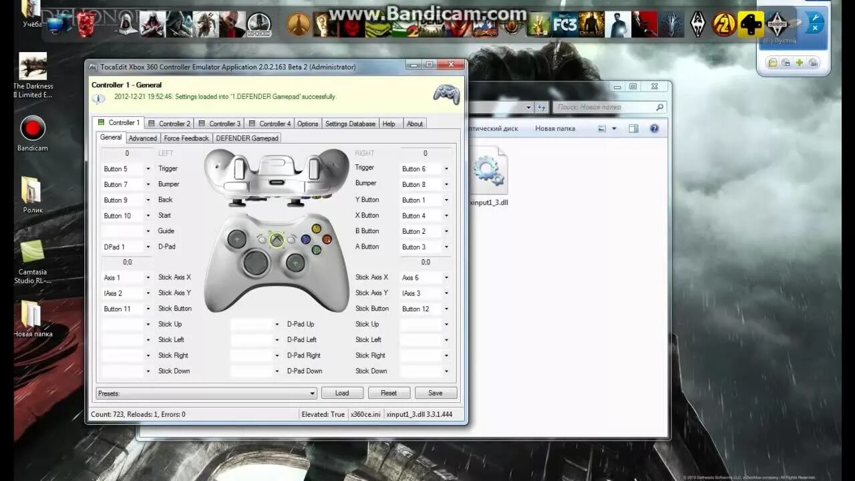Open the Camtasia Studio desktop shortcut
This screenshot has width=855, height=481.
(x=32, y=261)
